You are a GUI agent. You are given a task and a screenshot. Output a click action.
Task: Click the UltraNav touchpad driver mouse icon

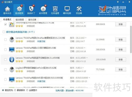(12, 39)
